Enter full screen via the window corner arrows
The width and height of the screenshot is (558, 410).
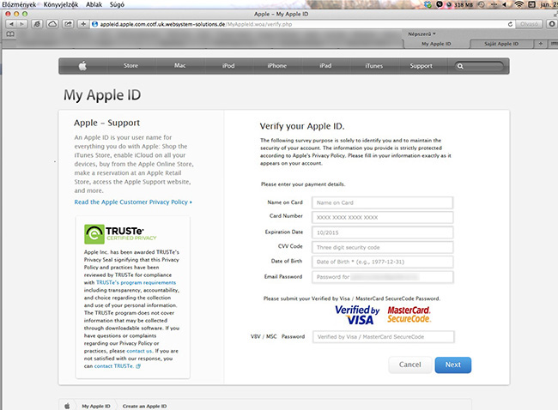click(555, 14)
